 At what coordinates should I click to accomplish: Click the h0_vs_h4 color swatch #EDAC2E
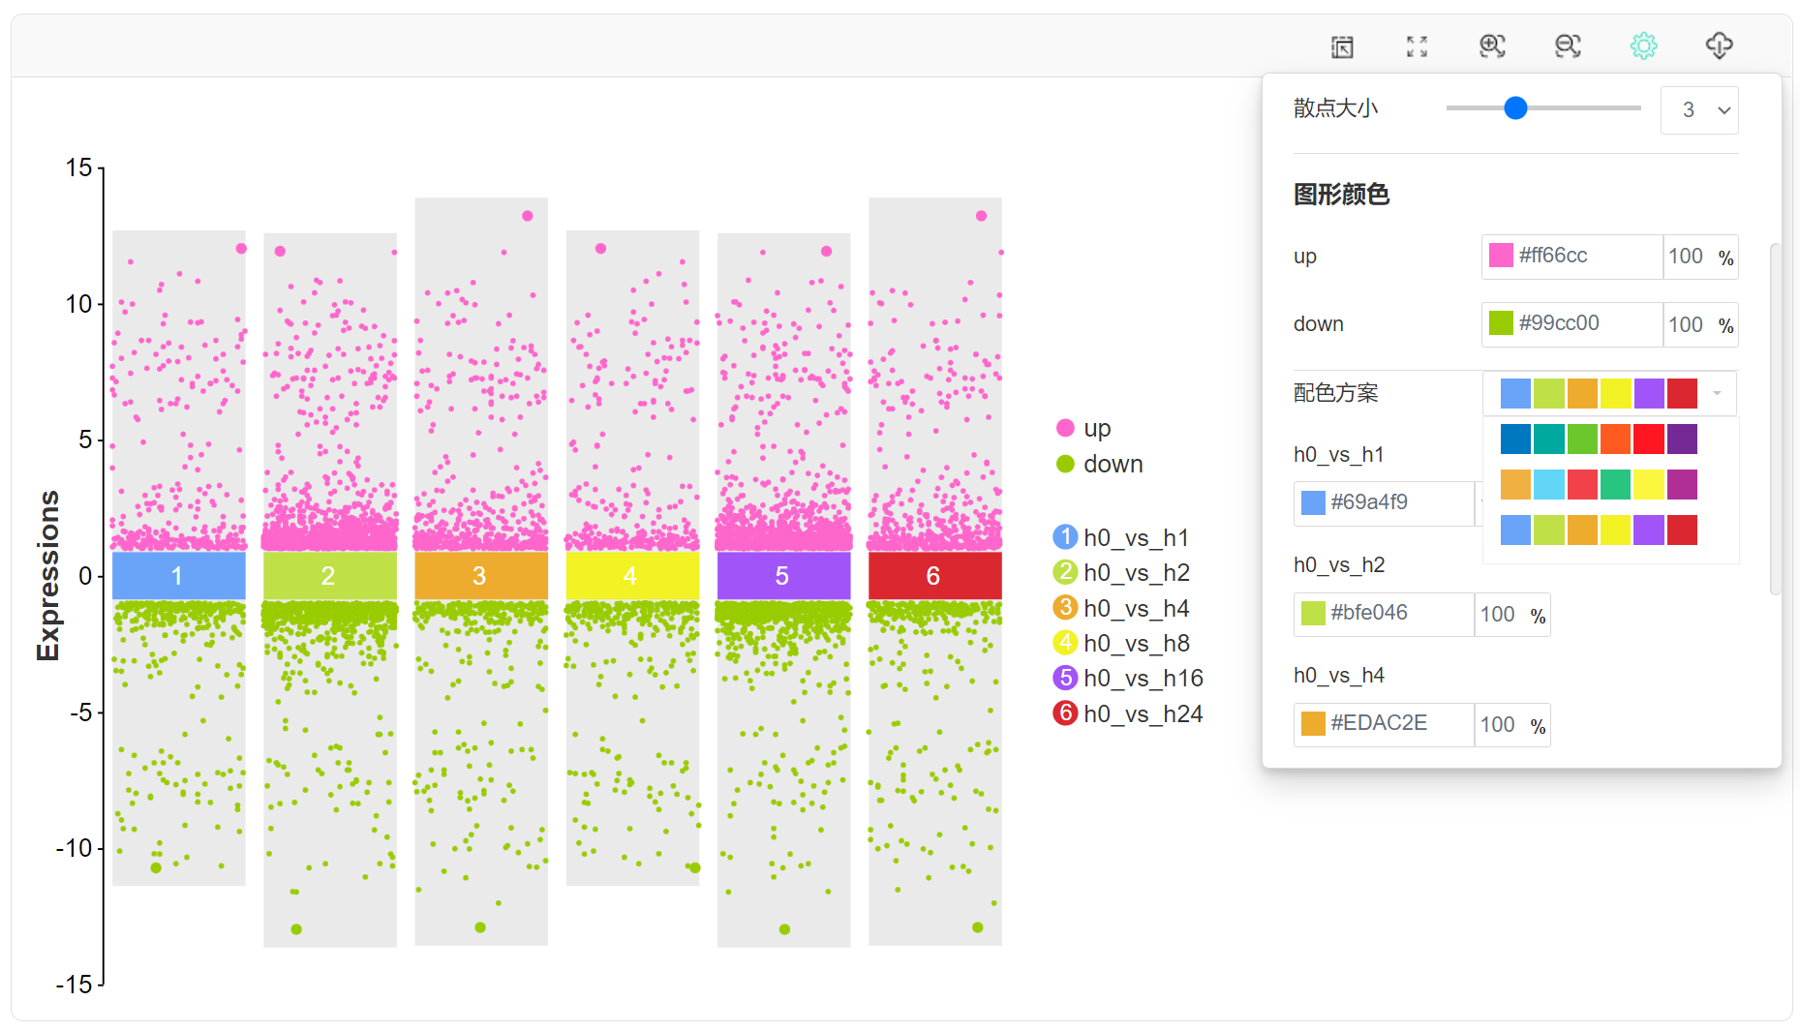click(x=1313, y=723)
